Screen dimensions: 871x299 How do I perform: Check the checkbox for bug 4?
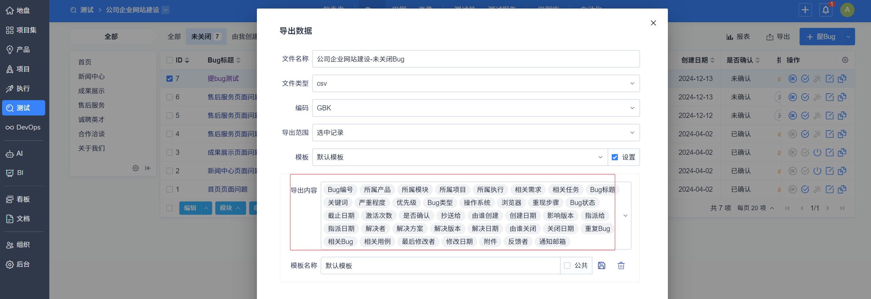point(170,134)
